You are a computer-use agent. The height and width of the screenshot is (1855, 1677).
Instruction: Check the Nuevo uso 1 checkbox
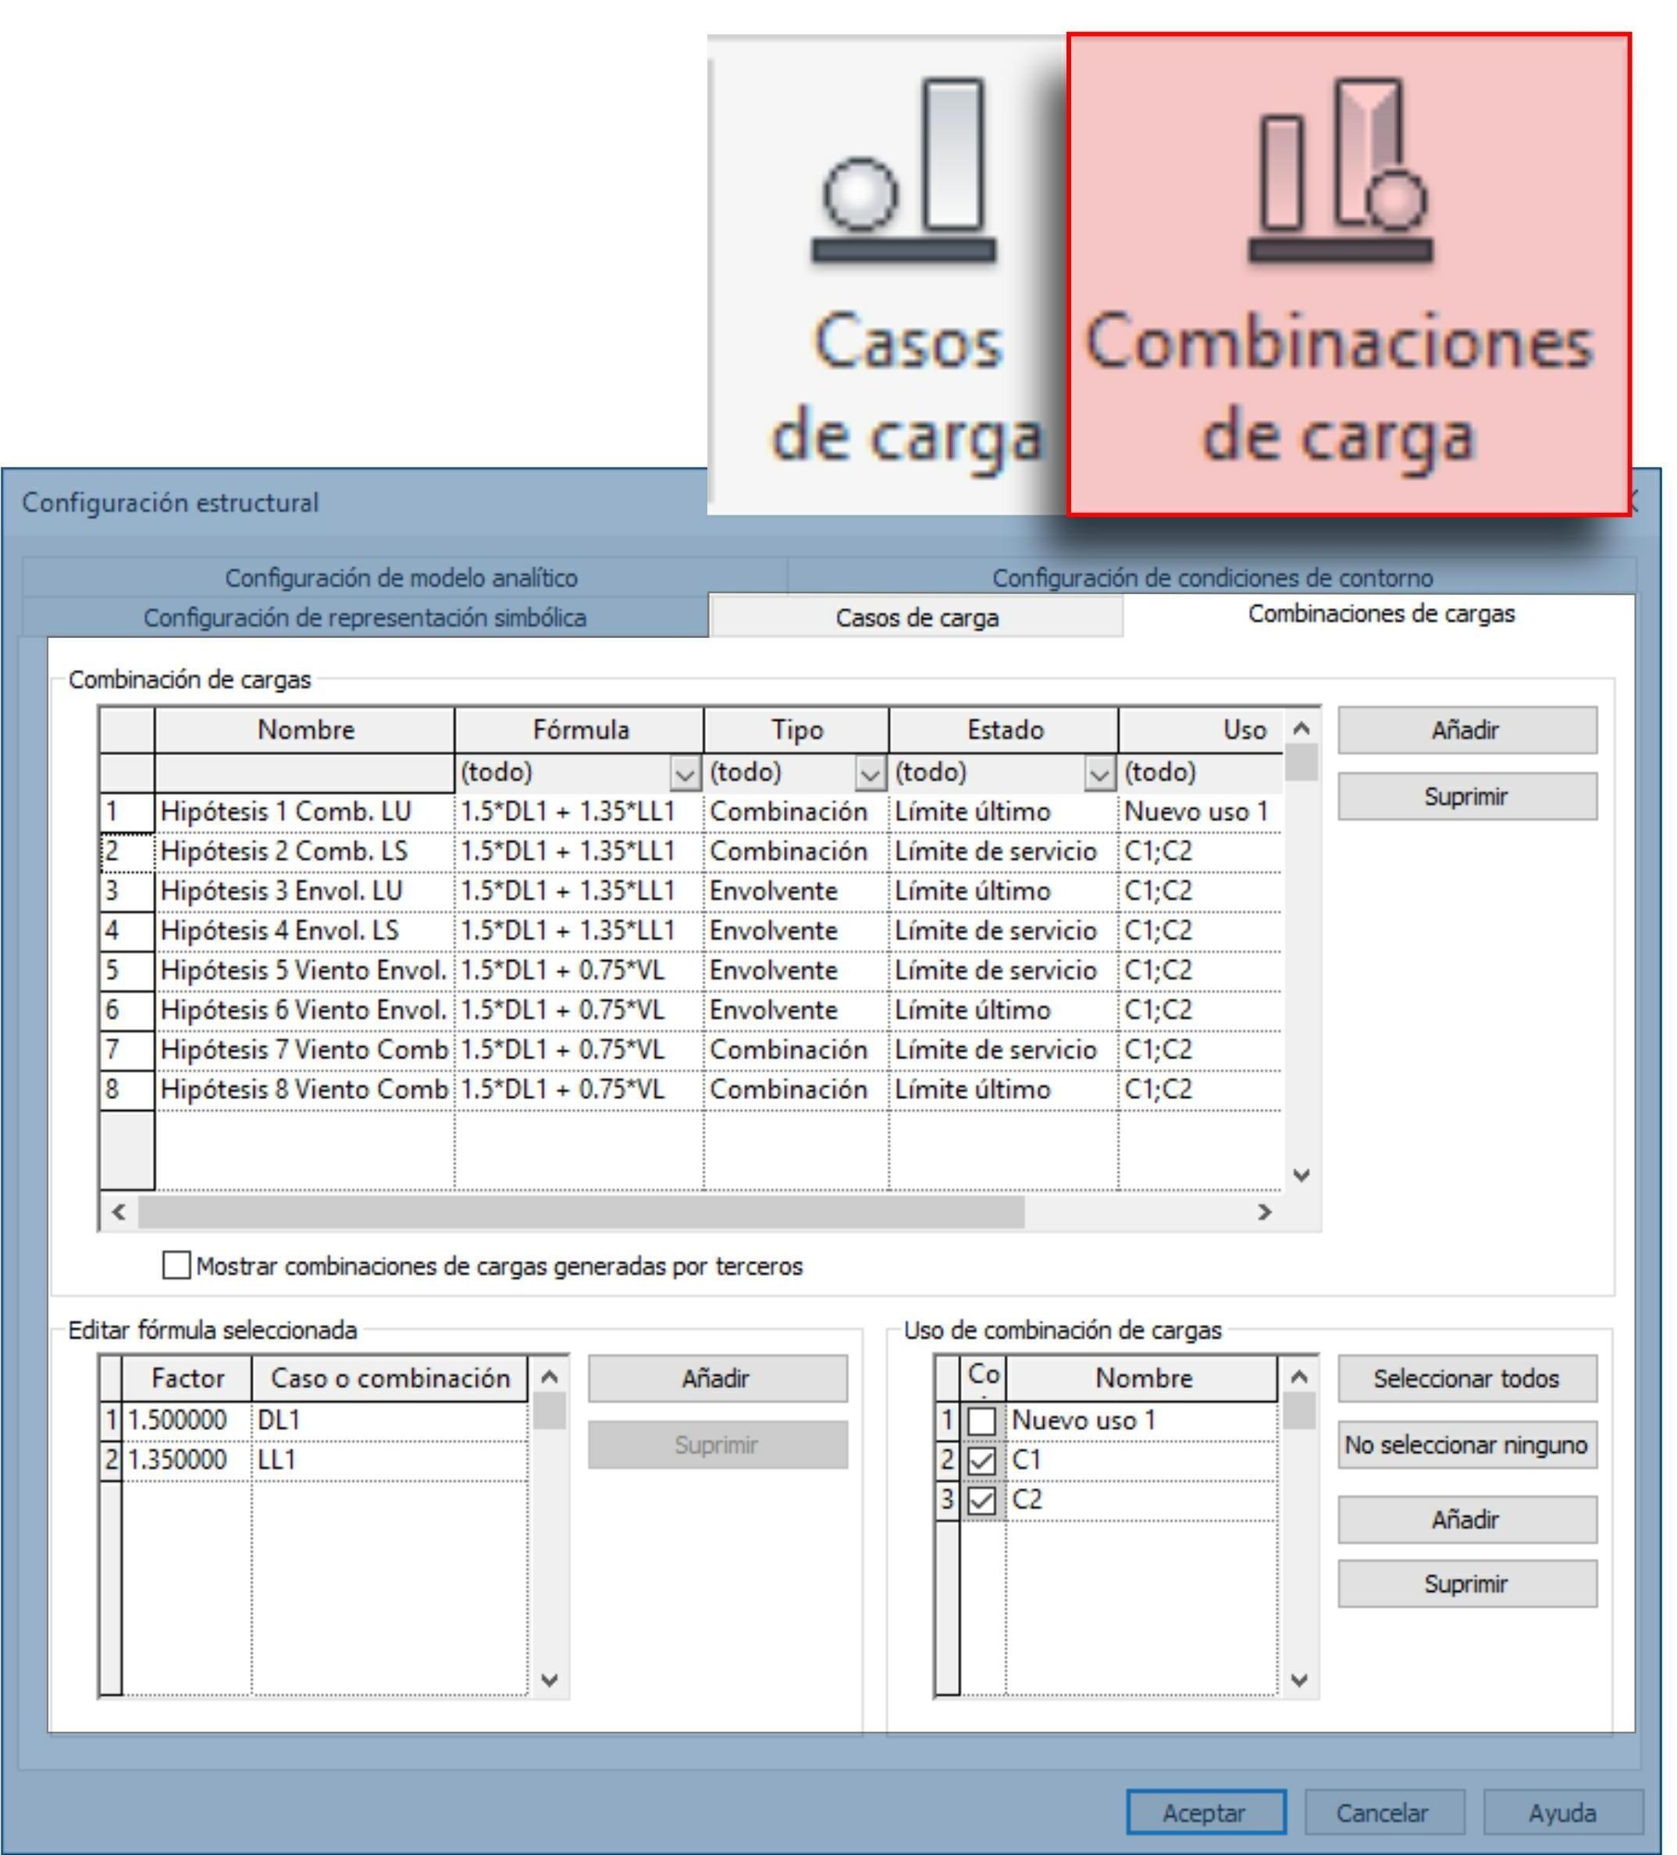click(x=981, y=1421)
